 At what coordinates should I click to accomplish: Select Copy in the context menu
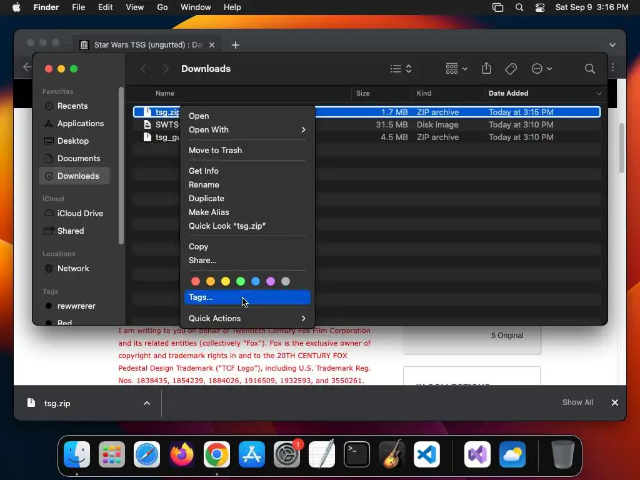(247, 246)
